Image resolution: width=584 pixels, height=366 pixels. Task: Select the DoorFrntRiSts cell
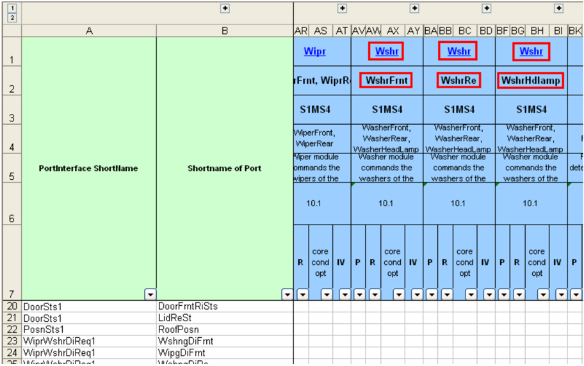(x=225, y=306)
